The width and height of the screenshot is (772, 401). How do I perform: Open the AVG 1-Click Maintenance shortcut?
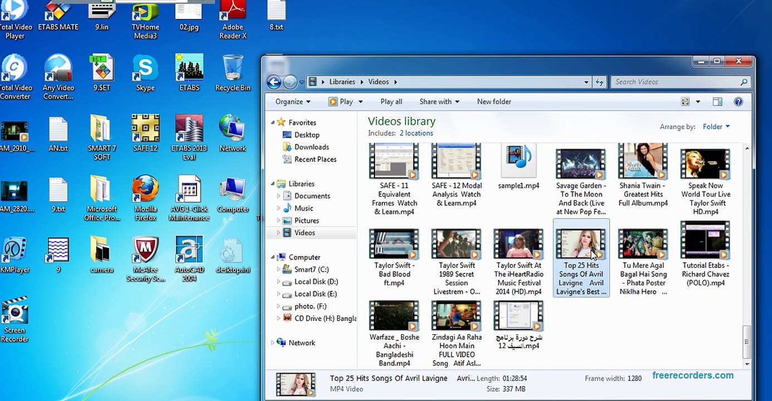(189, 198)
